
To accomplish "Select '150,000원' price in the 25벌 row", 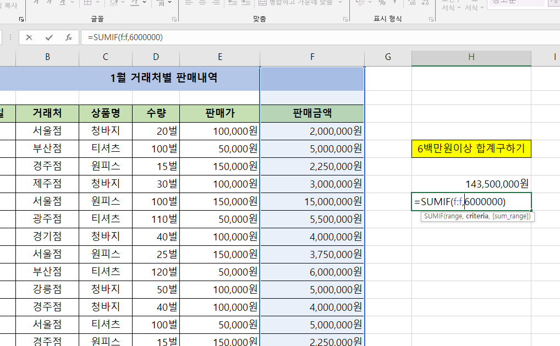I will 219,254.
